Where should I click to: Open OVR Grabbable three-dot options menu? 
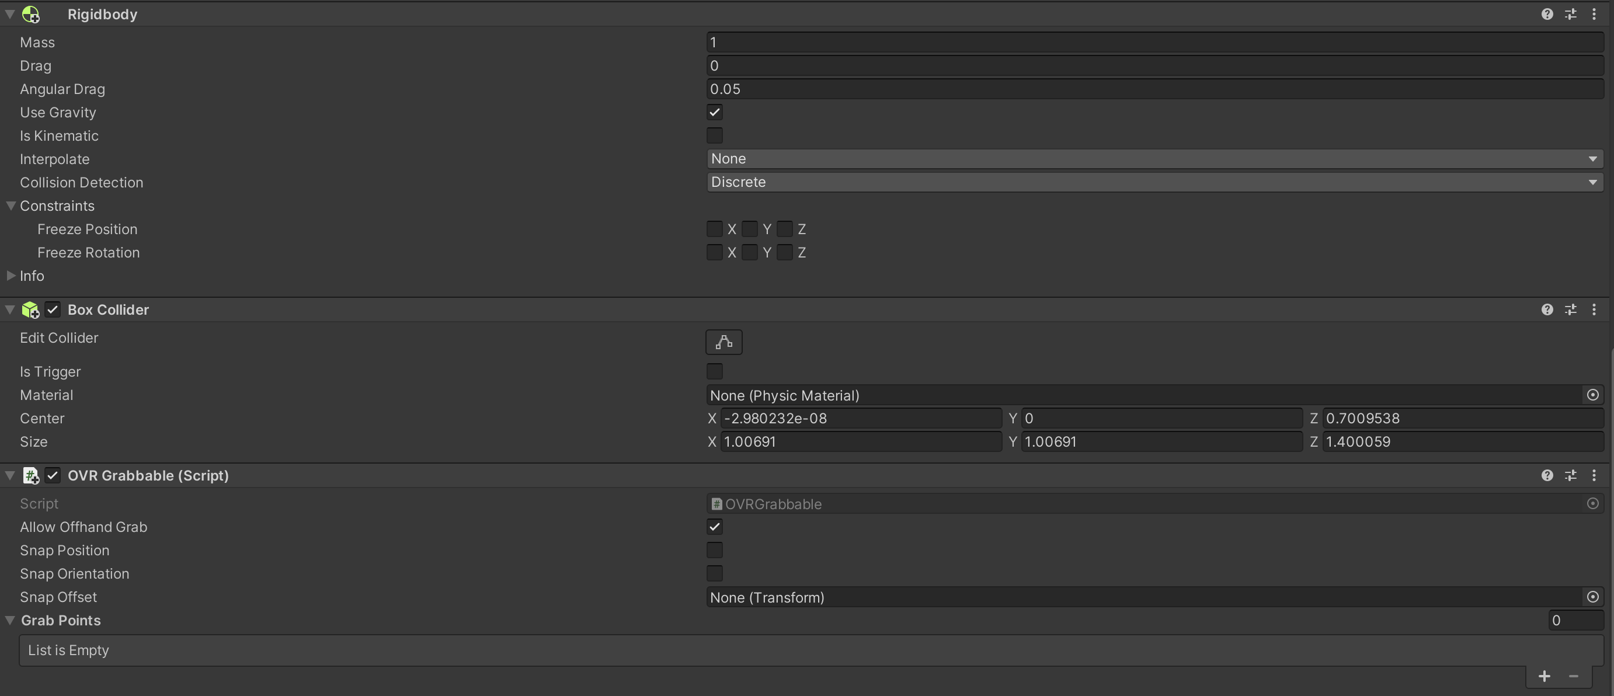(x=1594, y=475)
